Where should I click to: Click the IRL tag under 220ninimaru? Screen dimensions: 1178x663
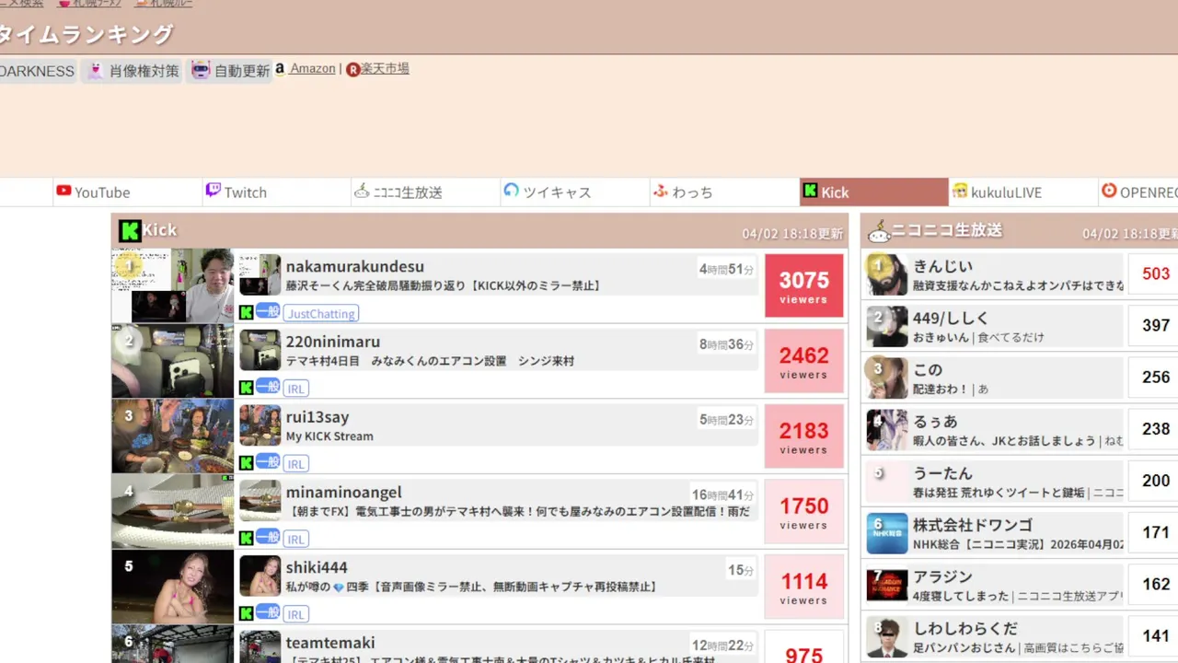click(295, 389)
